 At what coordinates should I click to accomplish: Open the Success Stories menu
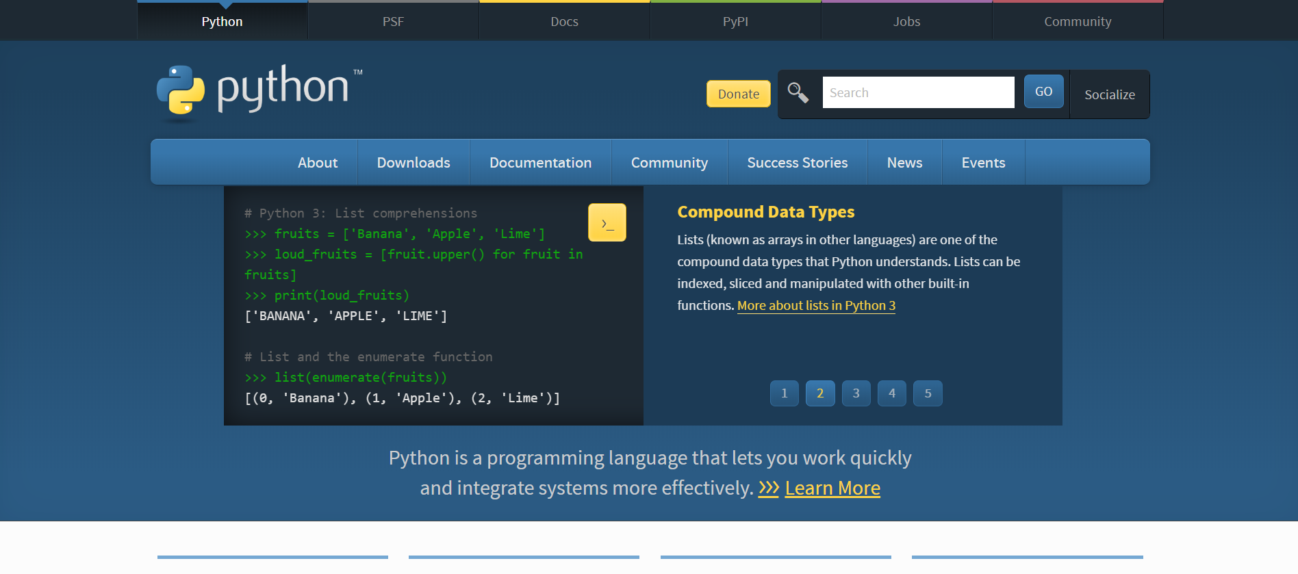(797, 163)
